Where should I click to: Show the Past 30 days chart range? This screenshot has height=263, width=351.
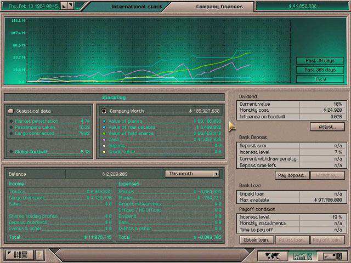(x=320, y=61)
